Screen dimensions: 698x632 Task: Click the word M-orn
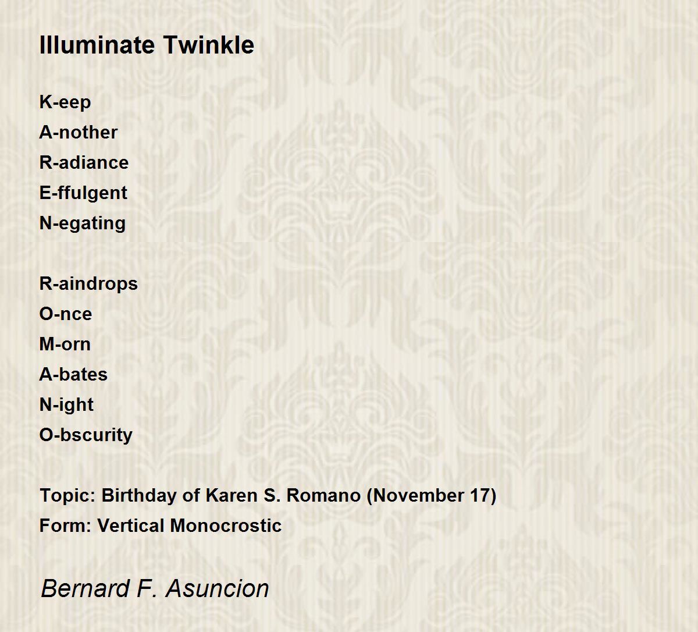click(65, 344)
